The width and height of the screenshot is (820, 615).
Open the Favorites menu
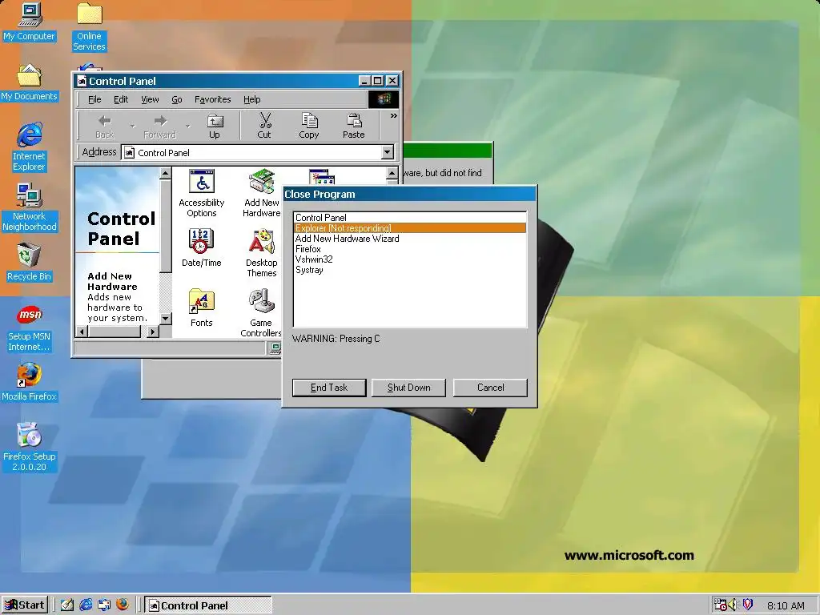(x=212, y=99)
